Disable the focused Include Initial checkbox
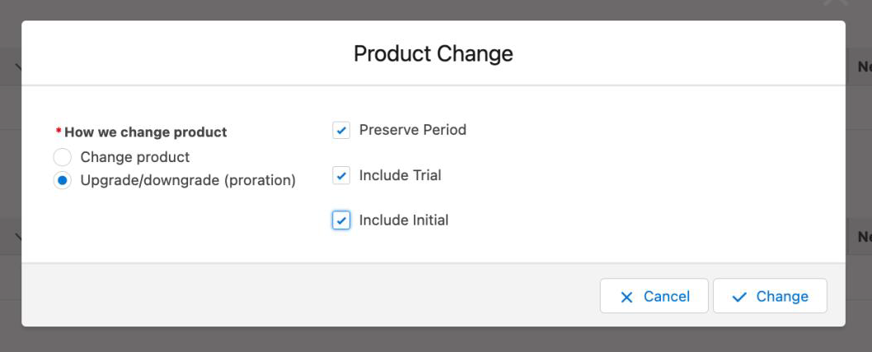The width and height of the screenshot is (872, 352). point(341,220)
